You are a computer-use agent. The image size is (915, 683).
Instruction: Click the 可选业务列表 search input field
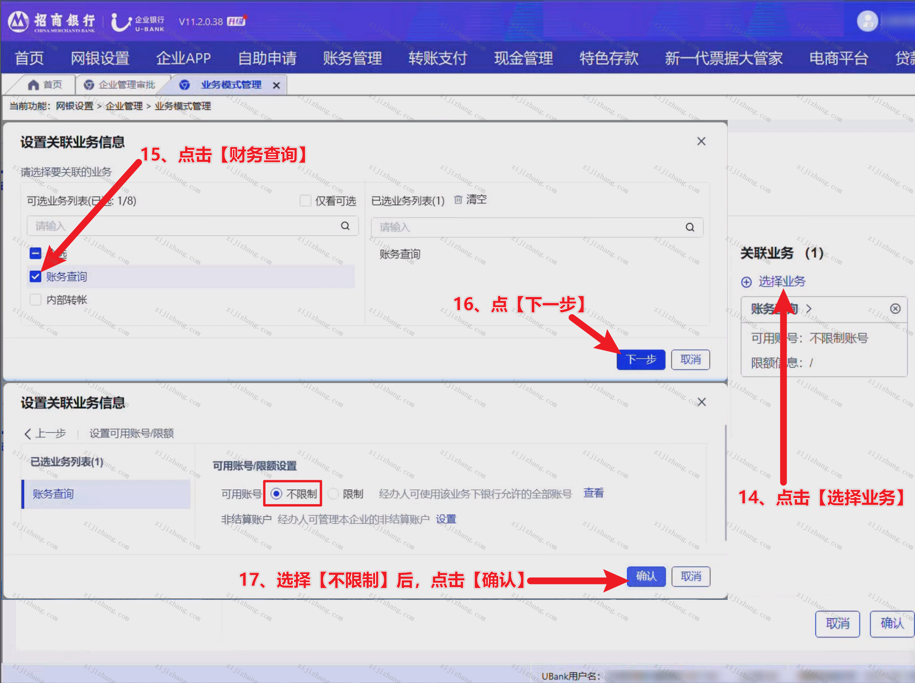click(193, 226)
